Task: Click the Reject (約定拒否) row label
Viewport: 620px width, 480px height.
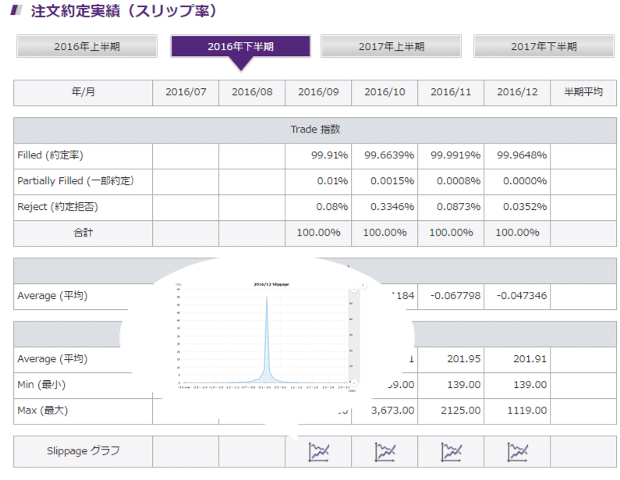Action: (x=58, y=207)
